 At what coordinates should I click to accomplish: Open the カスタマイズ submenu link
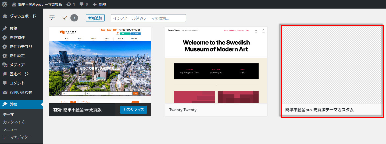[14, 122]
